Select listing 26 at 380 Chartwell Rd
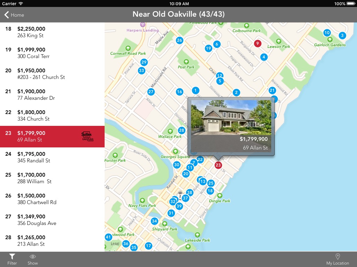The width and height of the screenshot is (357, 267). click(x=52, y=199)
